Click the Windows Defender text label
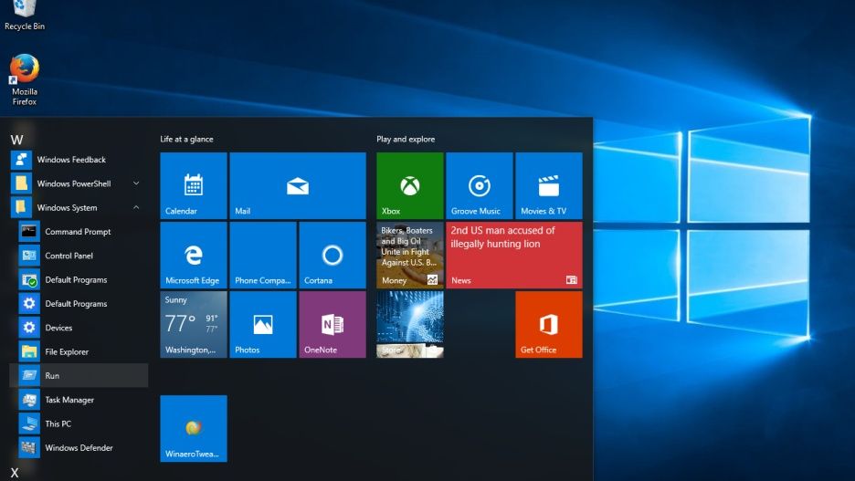Image resolution: width=855 pixels, height=481 pixels. (79, 448)
